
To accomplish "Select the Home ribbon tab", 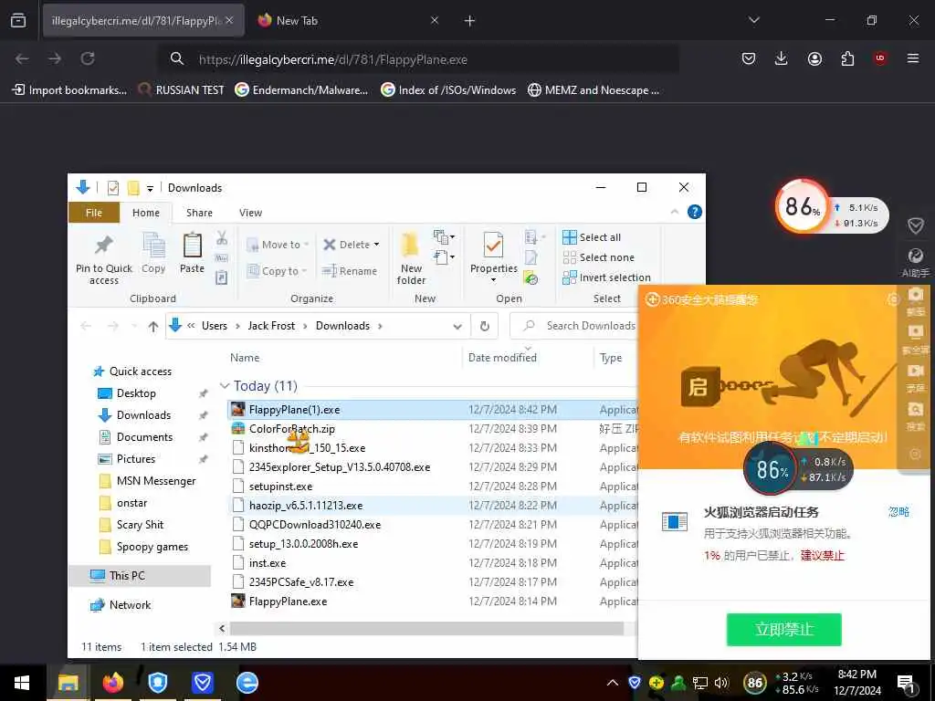I will (146, 213).
